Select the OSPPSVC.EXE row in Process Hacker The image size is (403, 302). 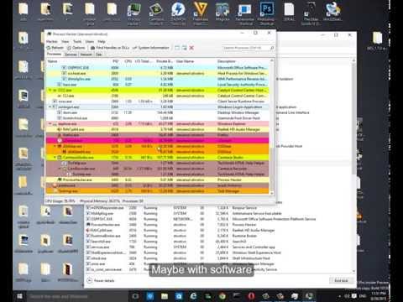(x=158, y=68)
